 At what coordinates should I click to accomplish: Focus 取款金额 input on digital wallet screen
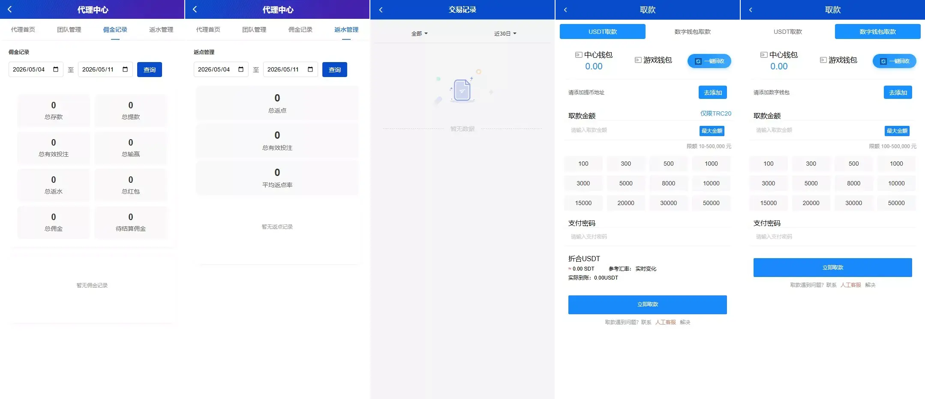817,130
